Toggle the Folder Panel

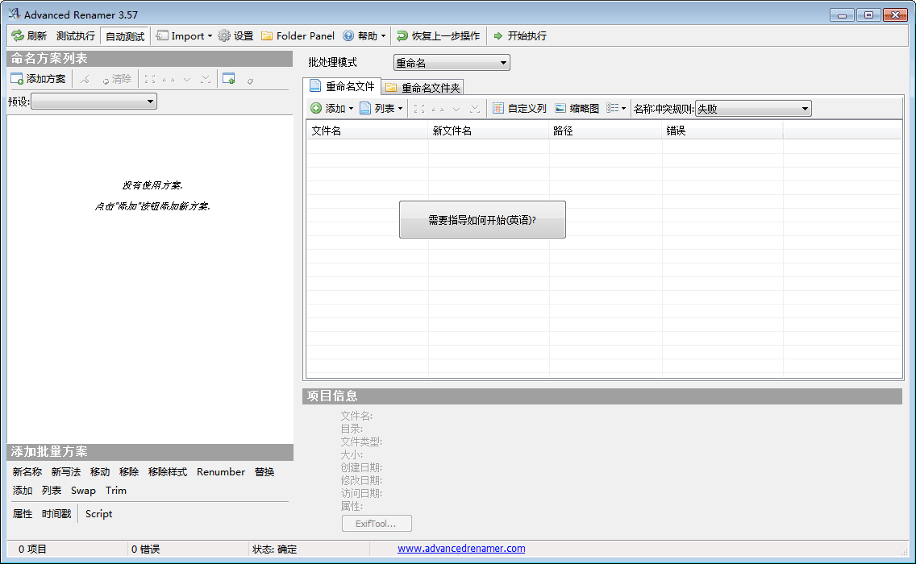coord(298,36)
